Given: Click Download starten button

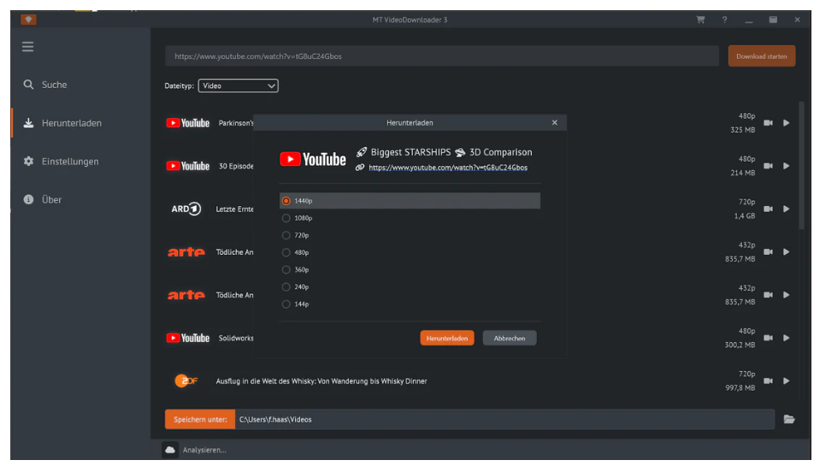Looking at the screenshot, I should (761, 56).
